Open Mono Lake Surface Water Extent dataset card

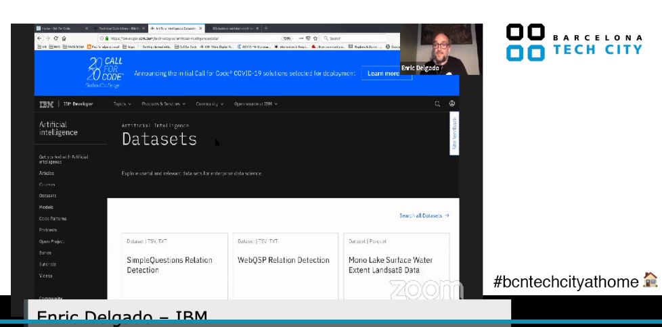(x=397, y=266)
